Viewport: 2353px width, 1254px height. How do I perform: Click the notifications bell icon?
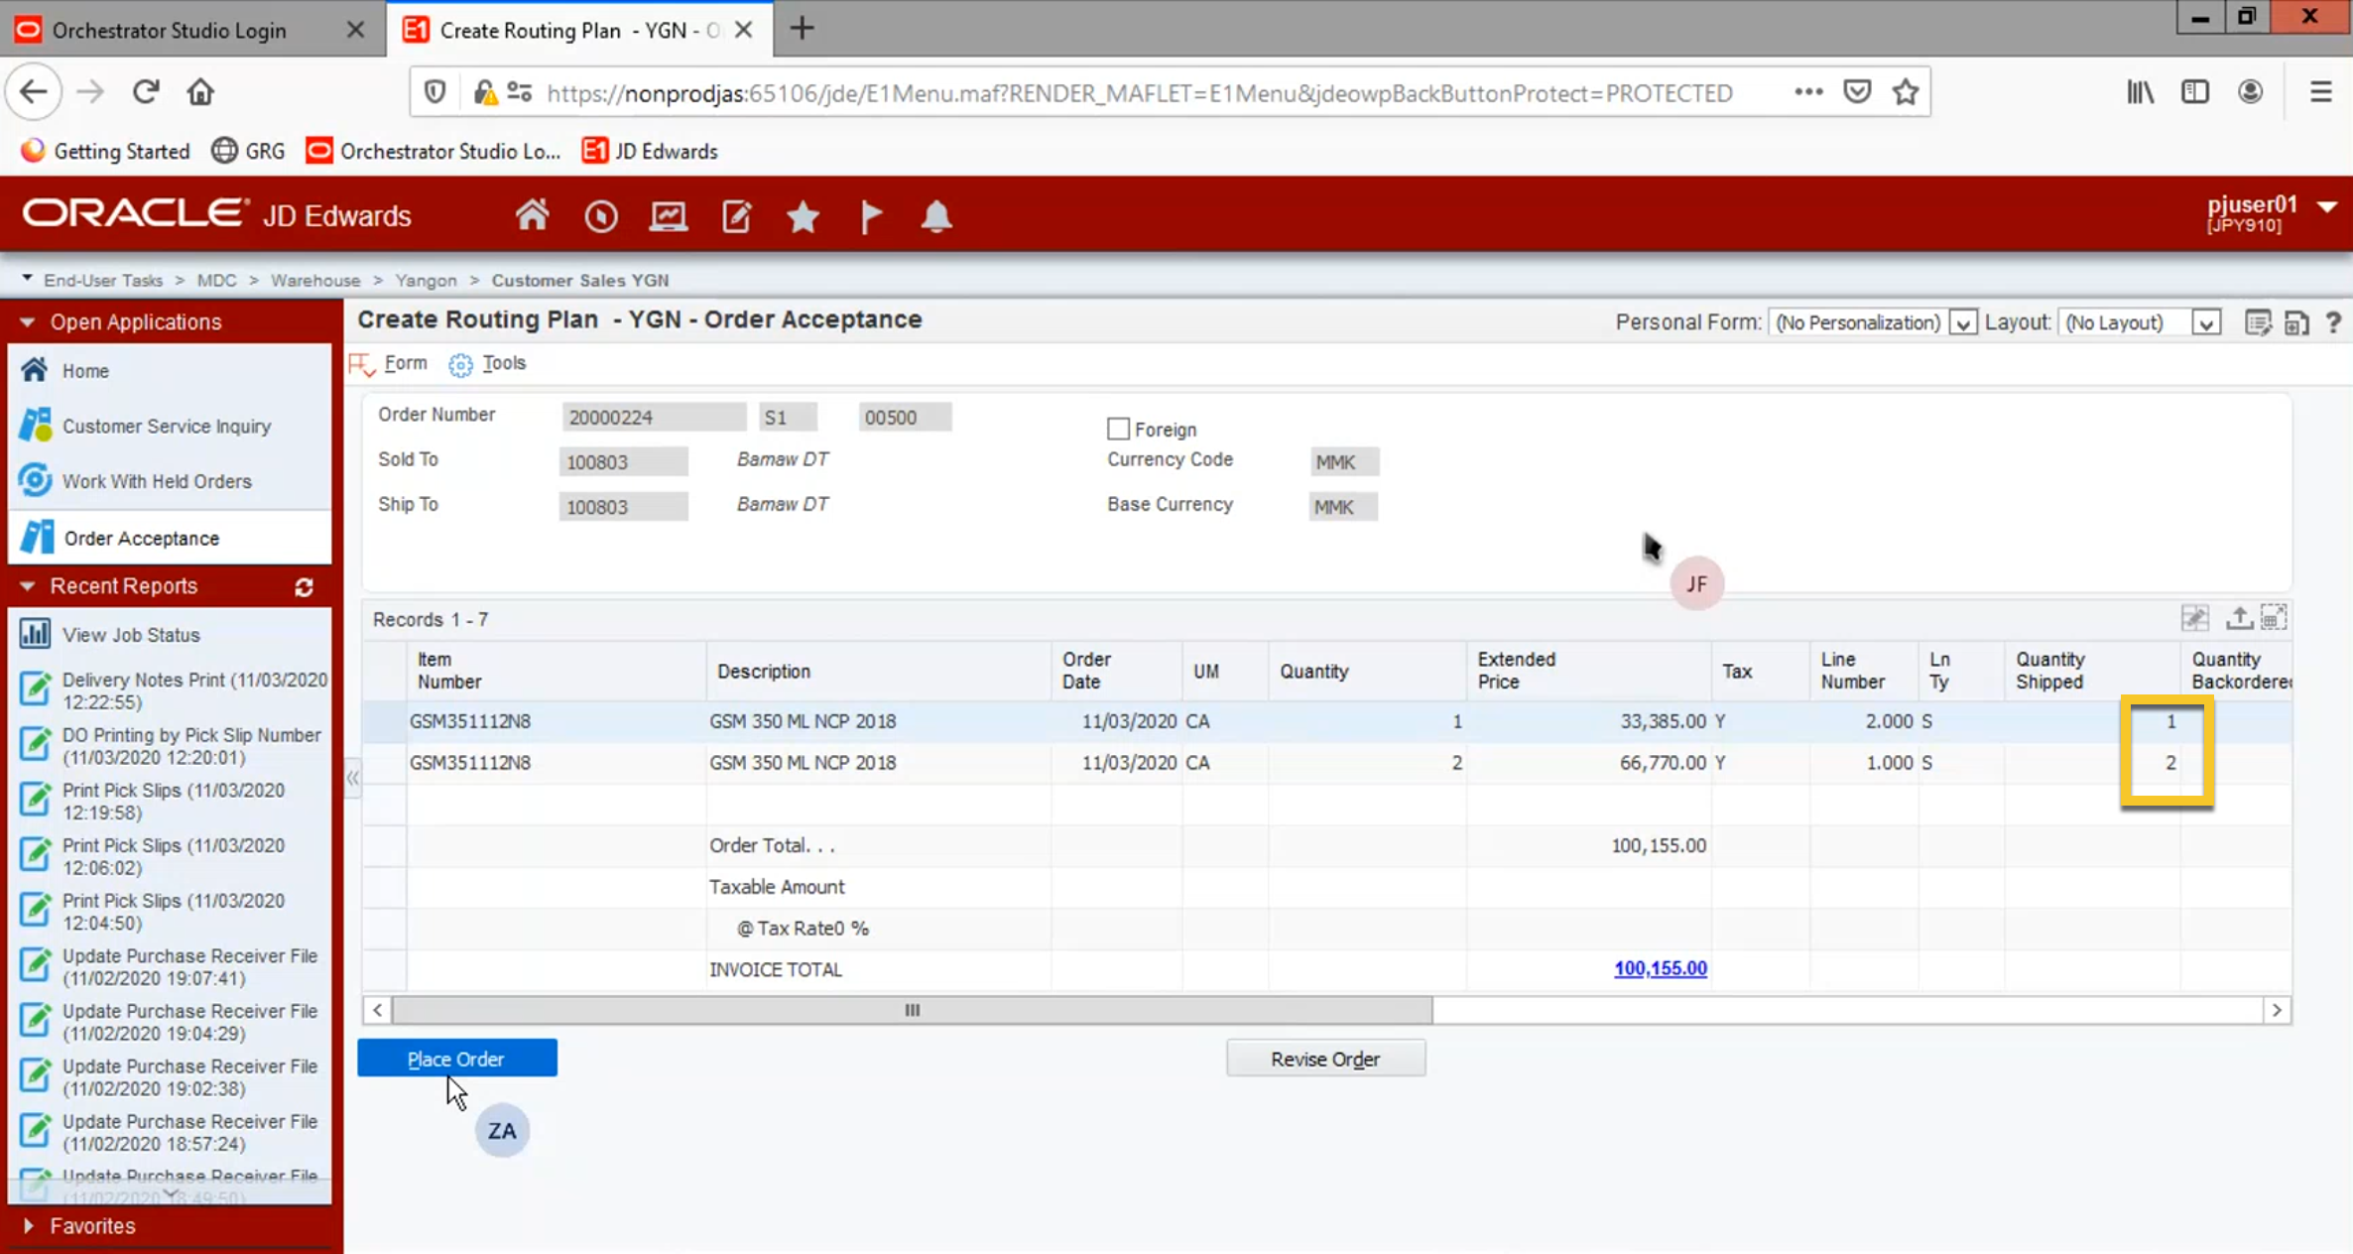935,215
